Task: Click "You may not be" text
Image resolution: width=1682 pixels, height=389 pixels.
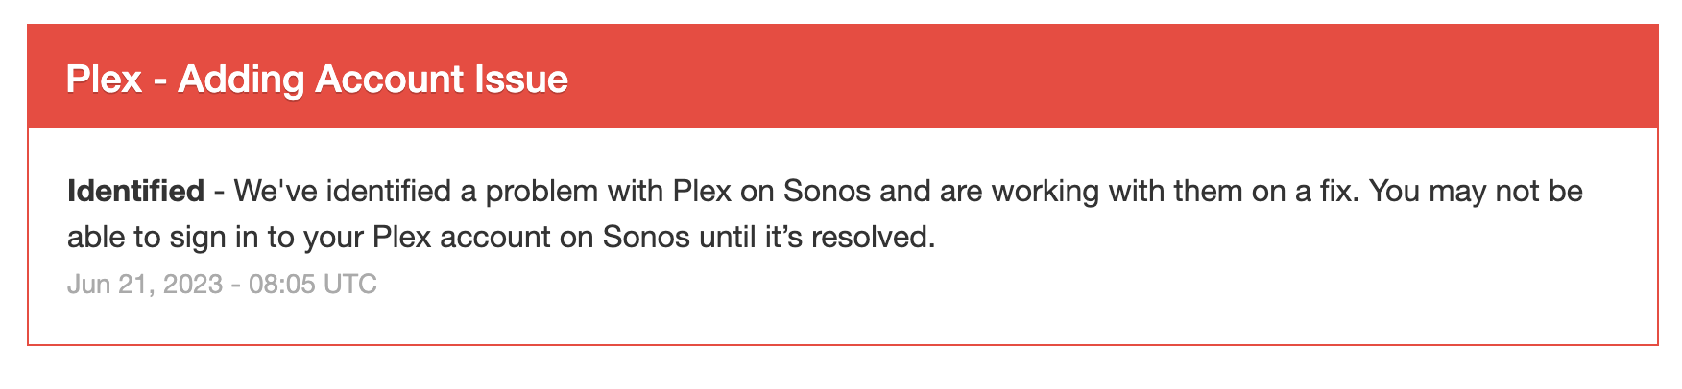Action: click(x=1476, y=191)
